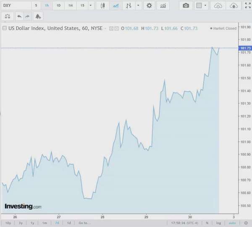Click the Go to... button
The width and height of the screenshot is (252, 227).
tap(84, 223)
